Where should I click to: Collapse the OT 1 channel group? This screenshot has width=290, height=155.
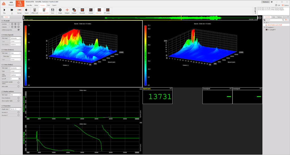click(x=264, y=22)
